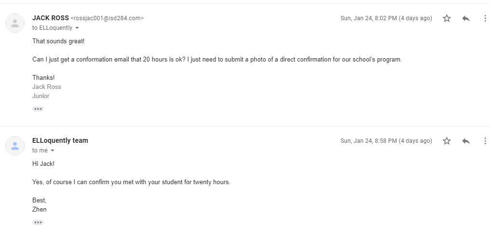
Task: Click ELLoquently team's profile avatar
Action: pos(15,146)
